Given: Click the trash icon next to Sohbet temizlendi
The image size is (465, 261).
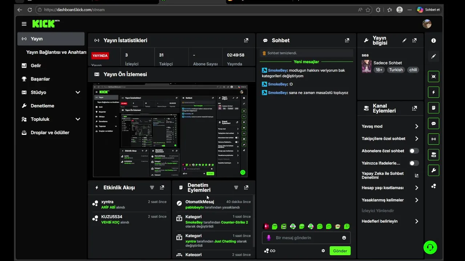Looking at the screenshot, I should (x=264, y=53).
